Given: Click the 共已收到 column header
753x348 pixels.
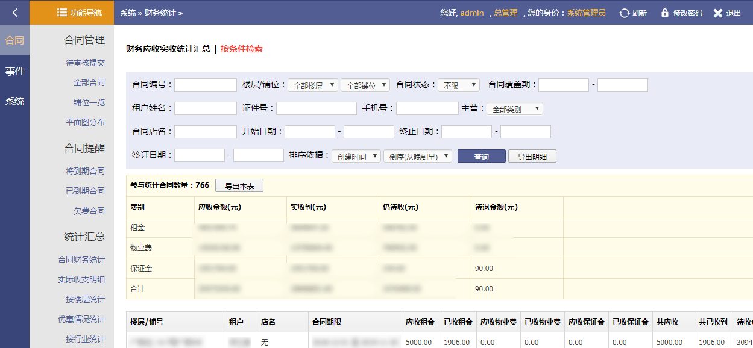Looking at the screenshot, I should click(x=713, y=322).
